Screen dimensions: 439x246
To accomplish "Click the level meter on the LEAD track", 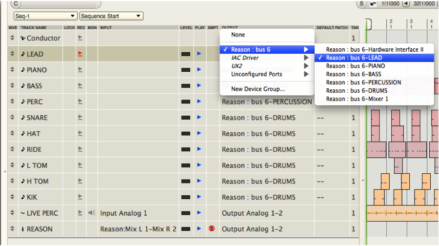I will [186, 54].
